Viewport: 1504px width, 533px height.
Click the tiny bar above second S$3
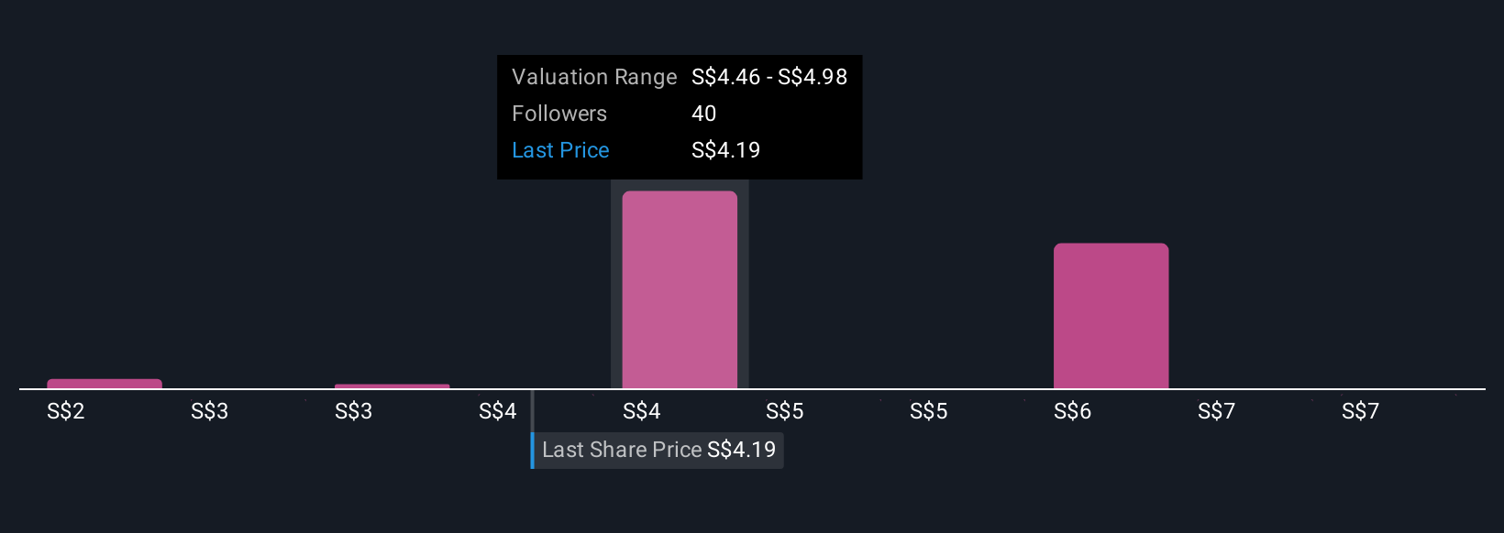pyautogui.click(x=393, y=386)
